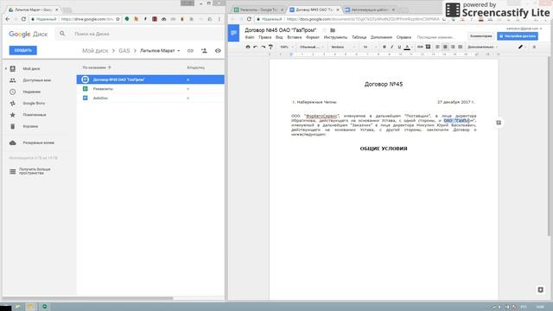Open the Вид menu in Docs
The height and width of the screenshot is (311, 553).
(279, 37)
